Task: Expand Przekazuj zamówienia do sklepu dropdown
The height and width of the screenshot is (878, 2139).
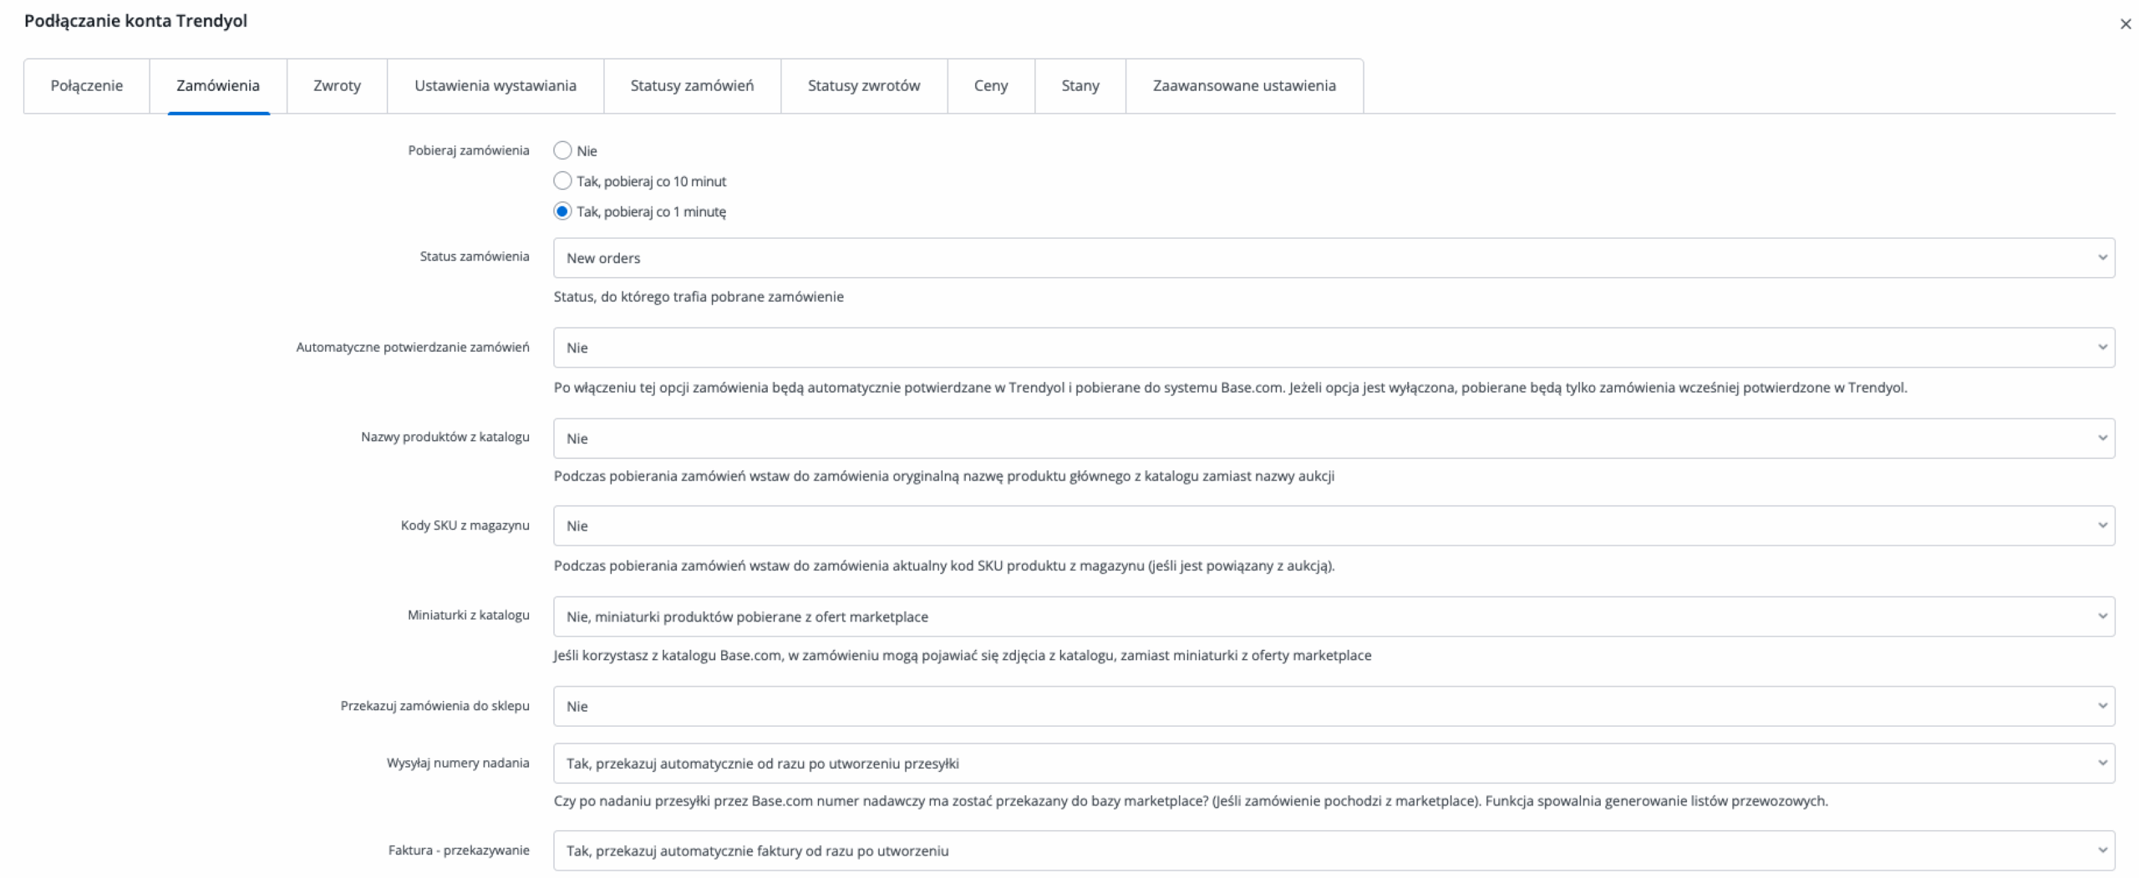Action: [1333, 707]
